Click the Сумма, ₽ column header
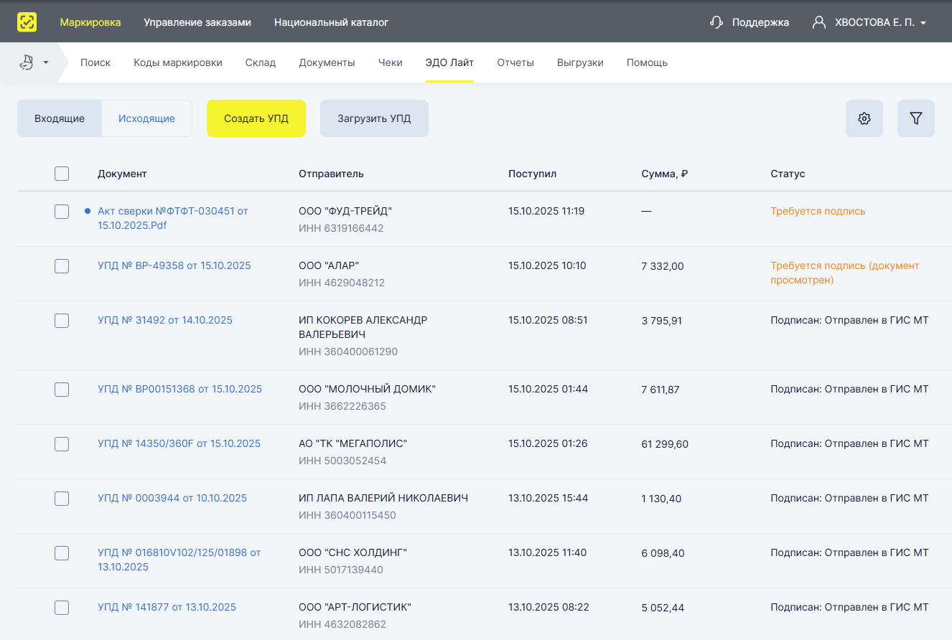Viewport: 952px width, 640px height. 665,174
